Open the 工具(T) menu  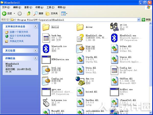pyautogui.click(x=51, y=7)
